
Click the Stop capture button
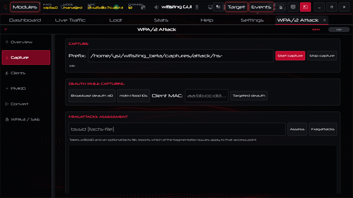coord(322,56)
